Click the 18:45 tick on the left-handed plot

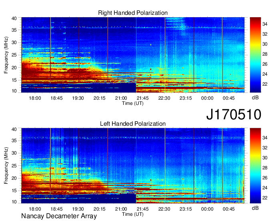click(56, 209)
